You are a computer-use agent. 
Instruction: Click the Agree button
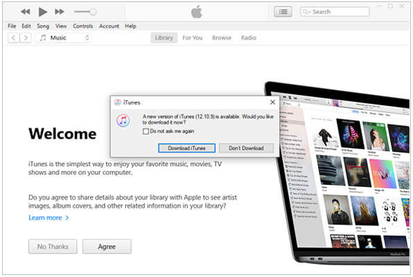107,247
